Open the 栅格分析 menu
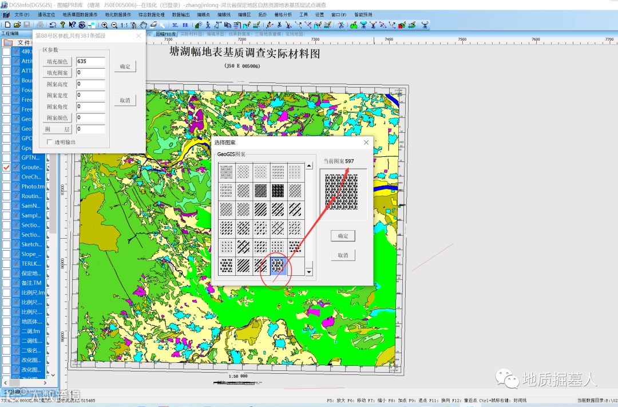Viewport: 618px width, 407px height. tap(283, 14)
